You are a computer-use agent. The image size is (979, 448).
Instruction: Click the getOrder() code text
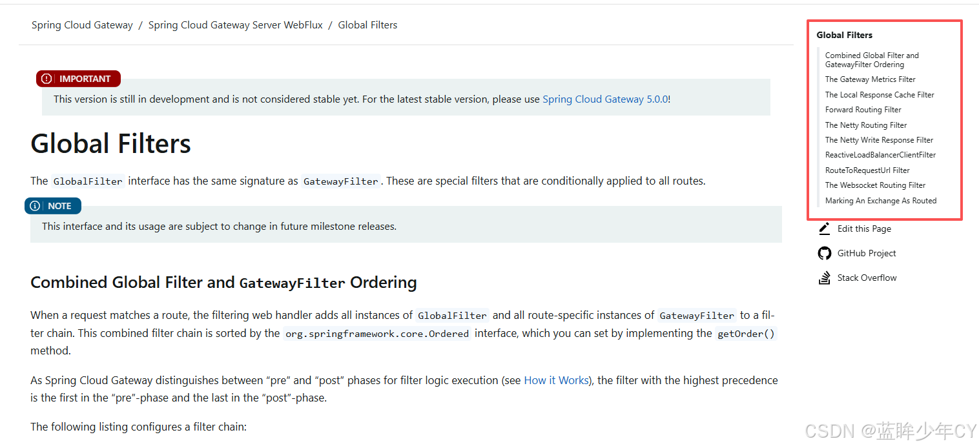[746, 334]
